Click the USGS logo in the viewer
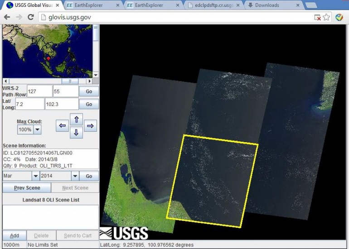Viewport: 349px width, 249px height. pyautogui.click(x=124, y=233)
